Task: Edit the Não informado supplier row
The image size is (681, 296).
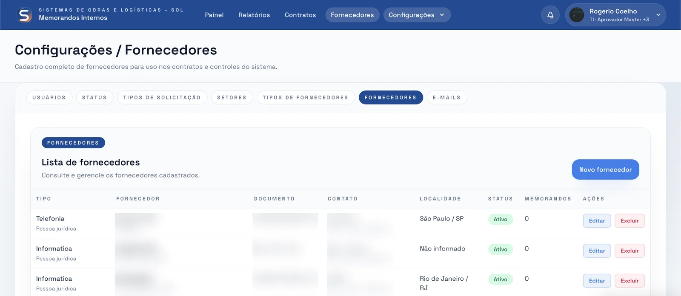Action: [x=597, y=251]
